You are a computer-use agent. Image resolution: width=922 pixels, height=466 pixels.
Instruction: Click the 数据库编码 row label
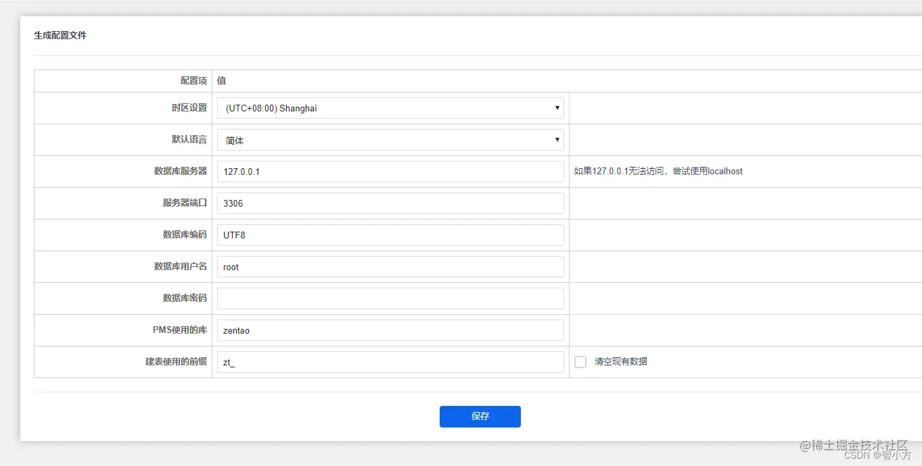click(185, 234)
